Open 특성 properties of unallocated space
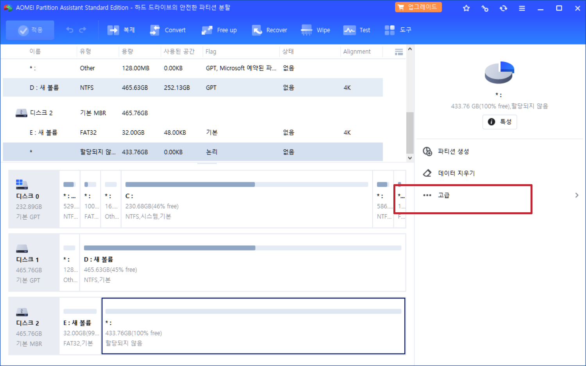 coord(500,122)
